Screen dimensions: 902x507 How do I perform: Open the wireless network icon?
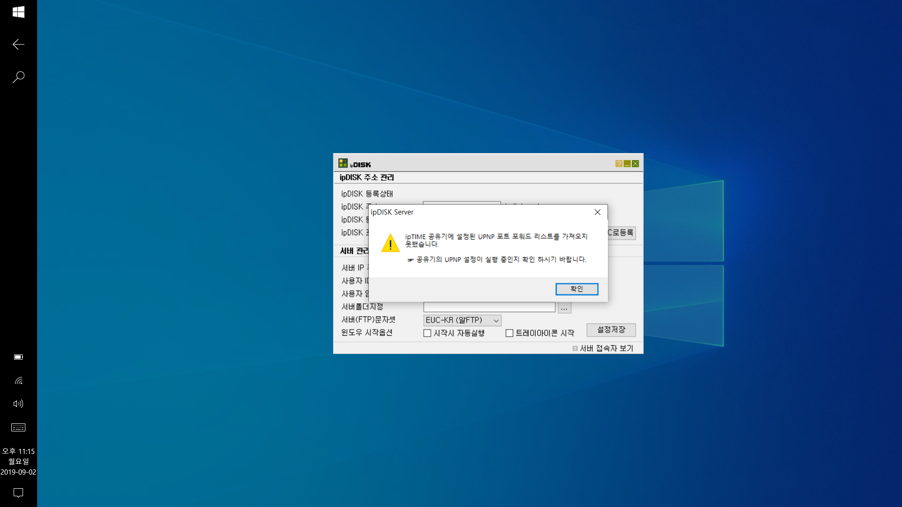point(18,381)
